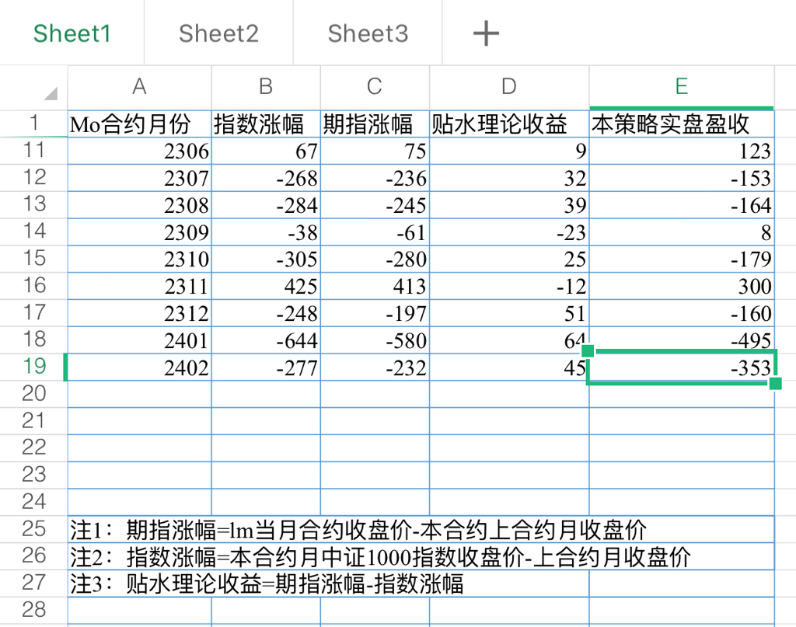Select cell with value 39
The width and height of the screenshot is (796, 627).
(509, 205)
